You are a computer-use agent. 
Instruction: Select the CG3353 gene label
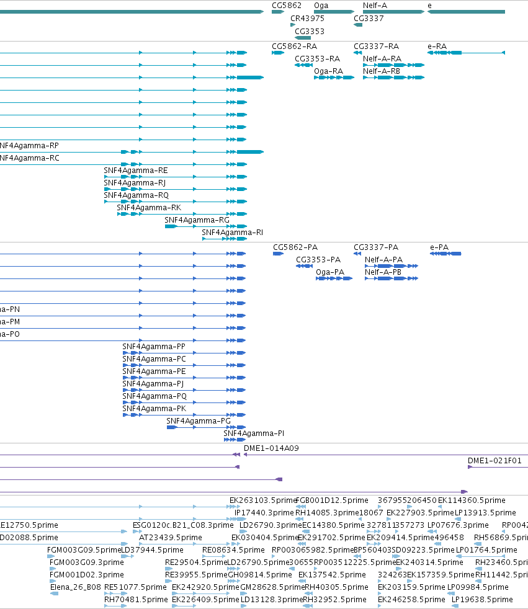click(309, 32)
